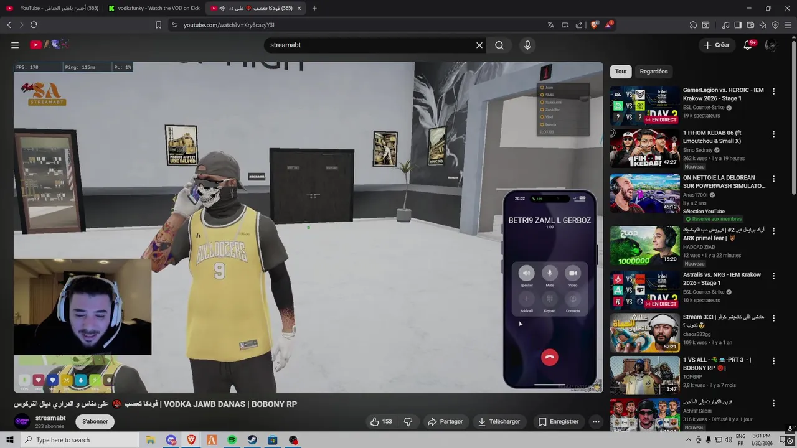Open the browser extensions puzzle icon
This screenshot has width=797, height=448.
pyautogui.click(x=693, y=25)
